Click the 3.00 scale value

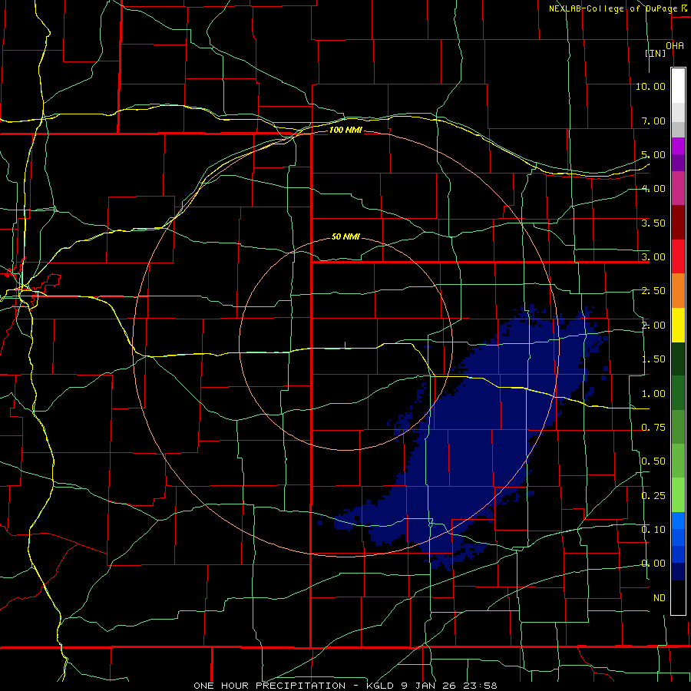coord(653,257)
